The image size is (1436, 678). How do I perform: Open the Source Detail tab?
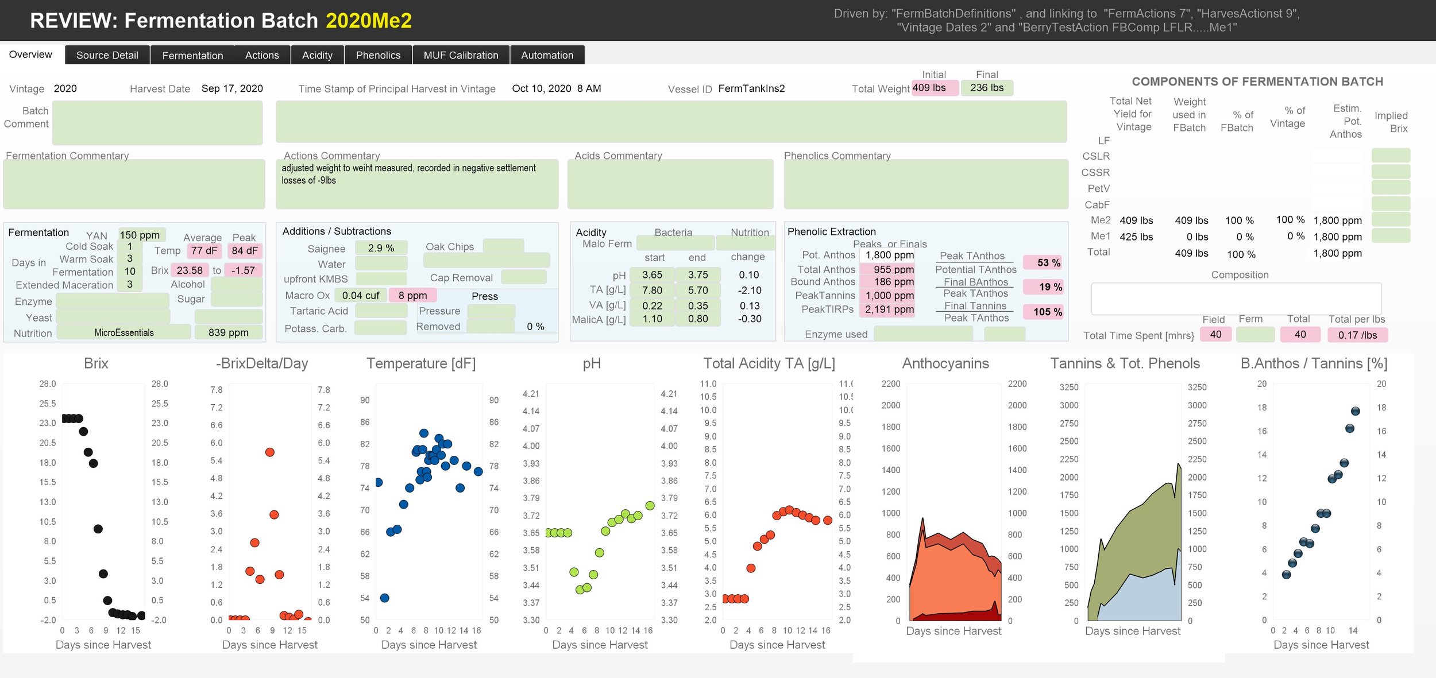tap(107, 55)
